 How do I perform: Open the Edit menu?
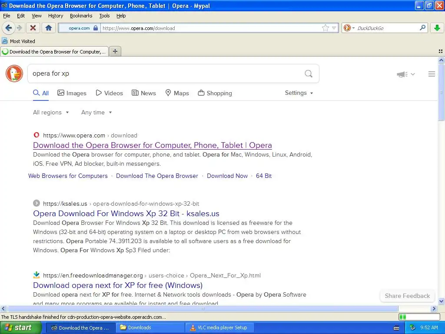pos(21,16)
